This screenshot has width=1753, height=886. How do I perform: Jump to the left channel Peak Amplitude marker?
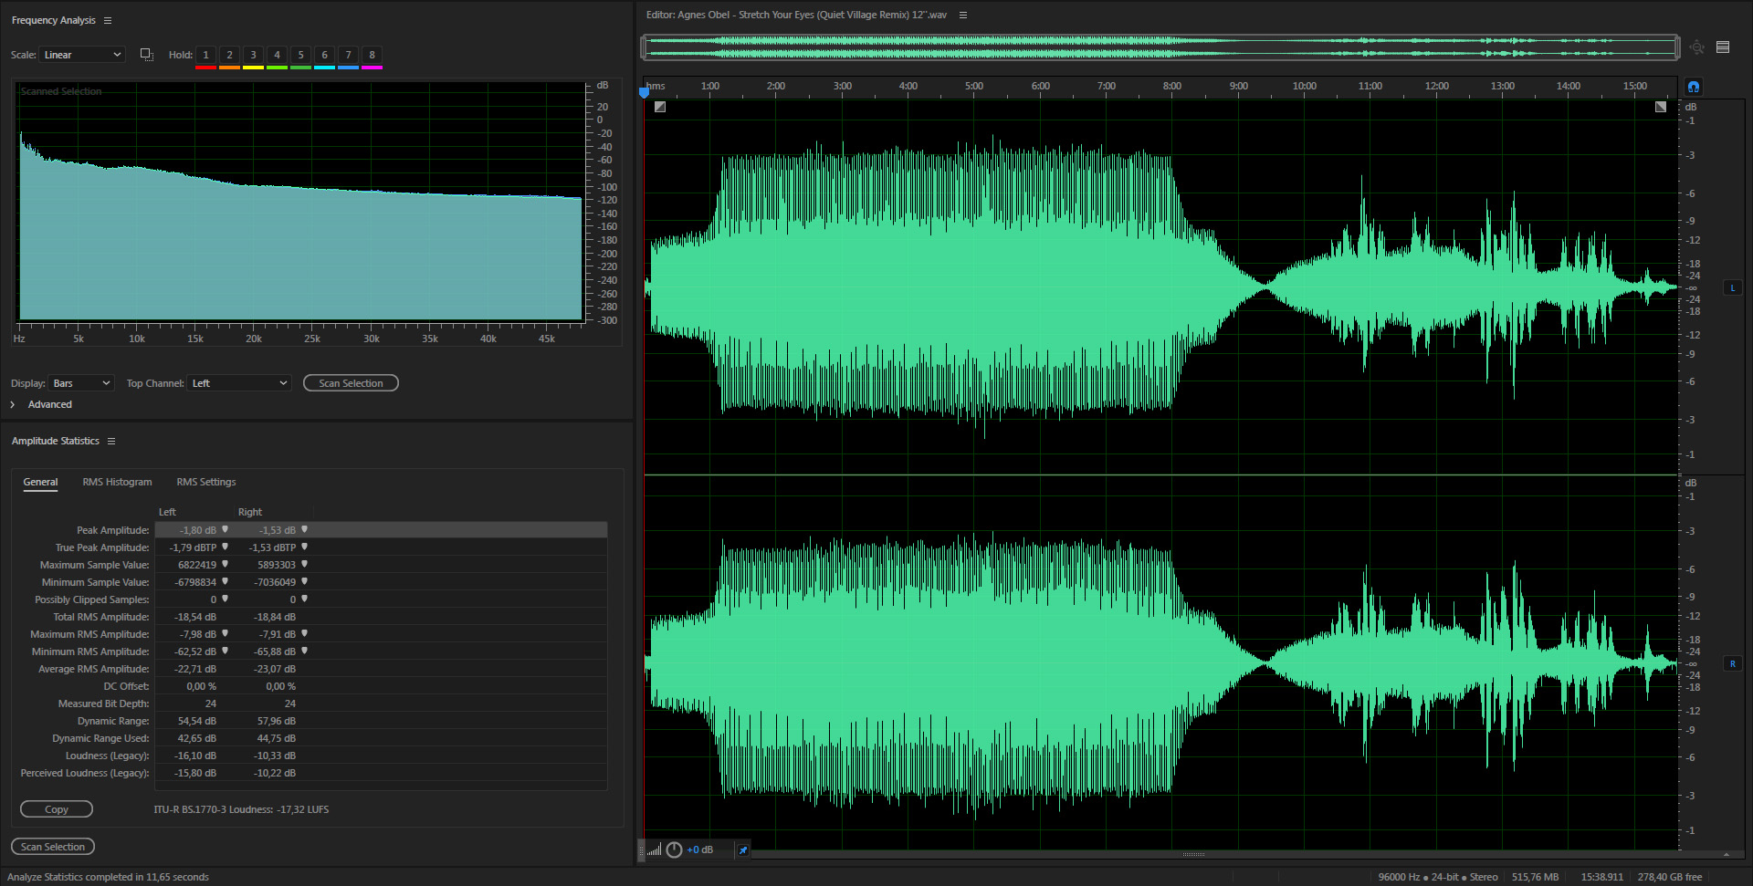pos(225,530)
